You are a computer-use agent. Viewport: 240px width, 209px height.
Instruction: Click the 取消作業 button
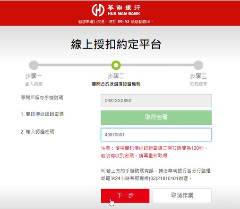click(182, 196)
